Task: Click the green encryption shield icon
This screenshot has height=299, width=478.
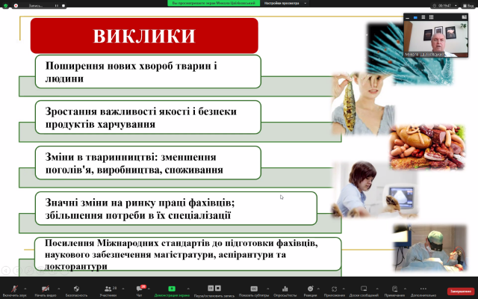Action: [x=5, y=5]
